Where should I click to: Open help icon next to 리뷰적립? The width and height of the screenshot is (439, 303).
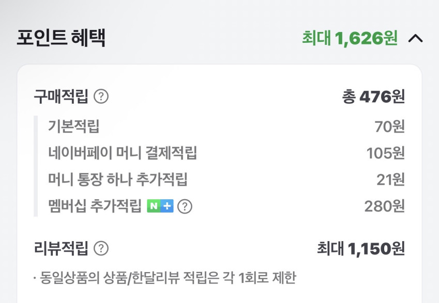click(101, 248)
